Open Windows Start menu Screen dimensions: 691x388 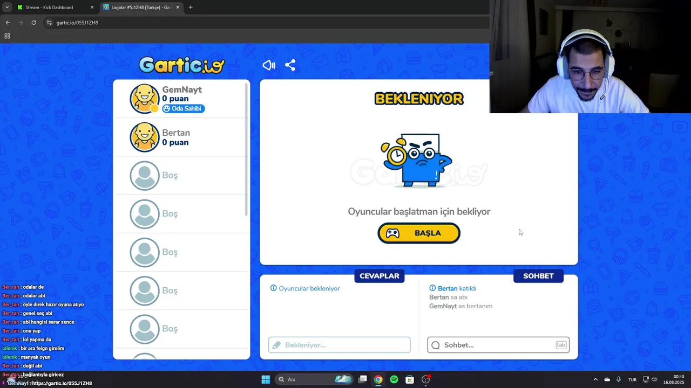click(266, 379)
